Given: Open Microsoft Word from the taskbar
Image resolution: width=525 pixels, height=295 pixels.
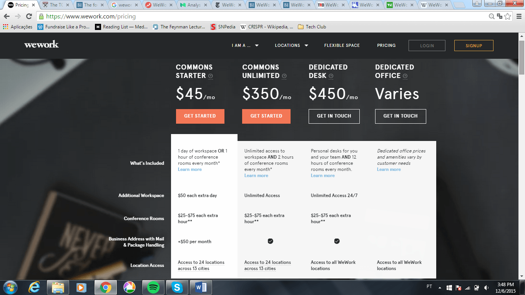Looking at the screenshot, I should (201, 287).
